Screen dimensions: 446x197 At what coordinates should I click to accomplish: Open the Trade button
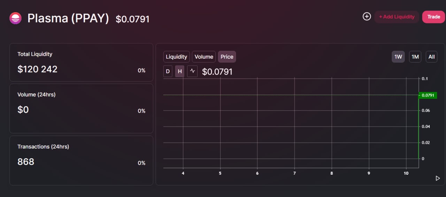(434, 17)
